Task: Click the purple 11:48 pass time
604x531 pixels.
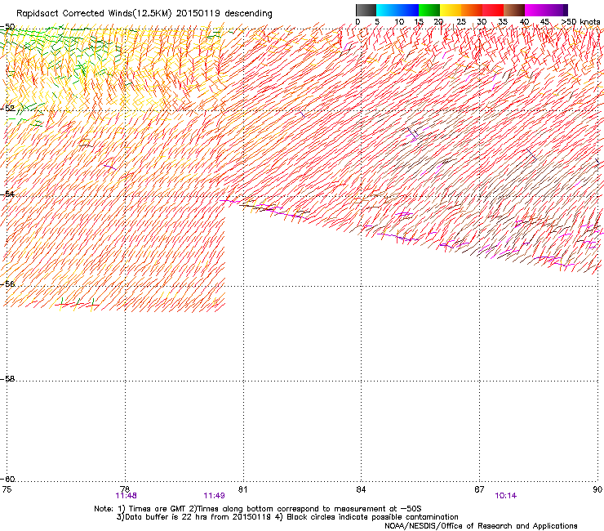Action: click(126, 496)
